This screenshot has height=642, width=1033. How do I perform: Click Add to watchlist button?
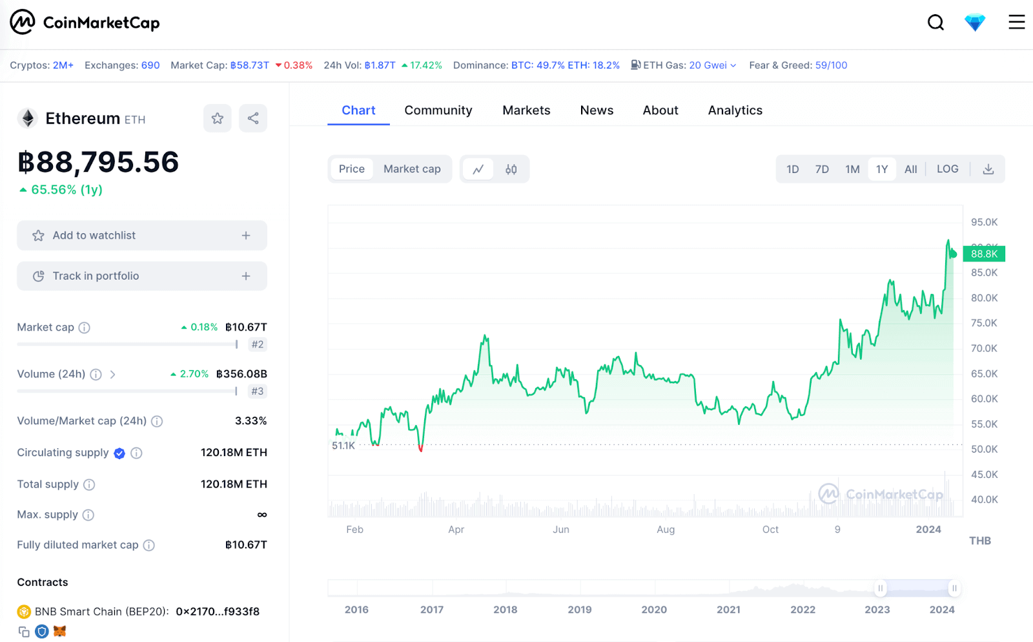[x=141, y=236]
